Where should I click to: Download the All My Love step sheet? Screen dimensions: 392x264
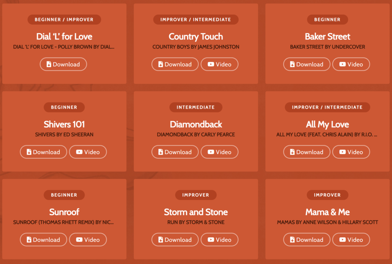click(307, 152)
